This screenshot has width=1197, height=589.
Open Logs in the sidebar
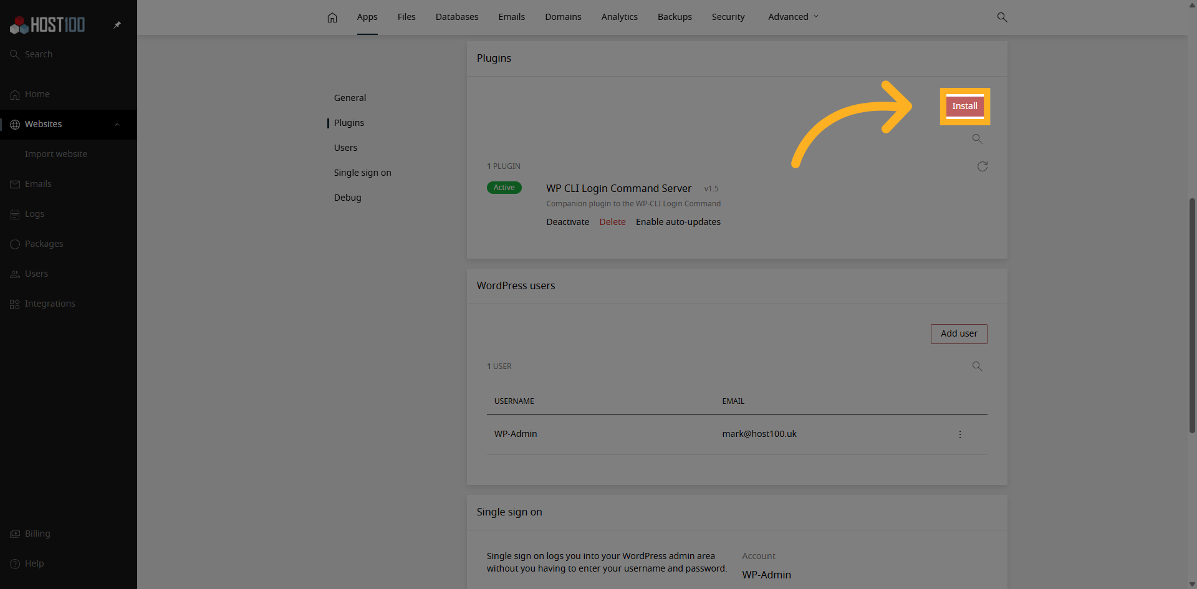(x=69, y=214)
